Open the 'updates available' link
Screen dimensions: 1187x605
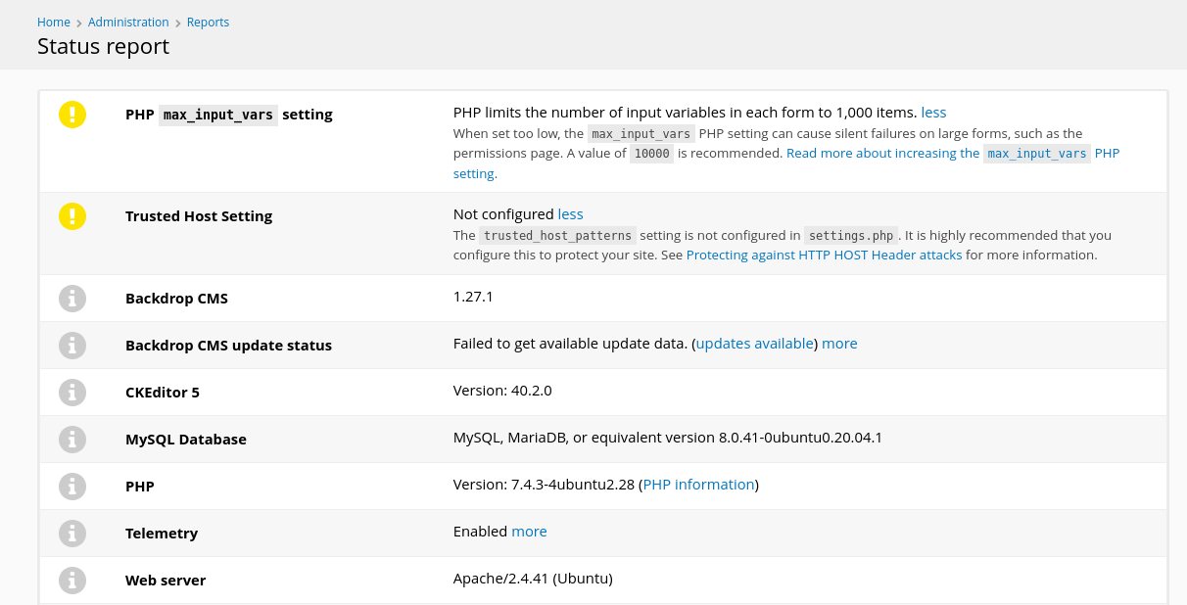click(x=754, y=344)
